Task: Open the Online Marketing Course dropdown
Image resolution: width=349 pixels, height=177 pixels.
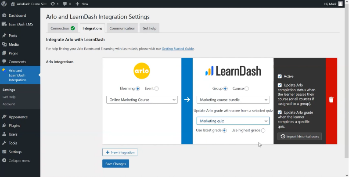Action: tap(142, 100)
